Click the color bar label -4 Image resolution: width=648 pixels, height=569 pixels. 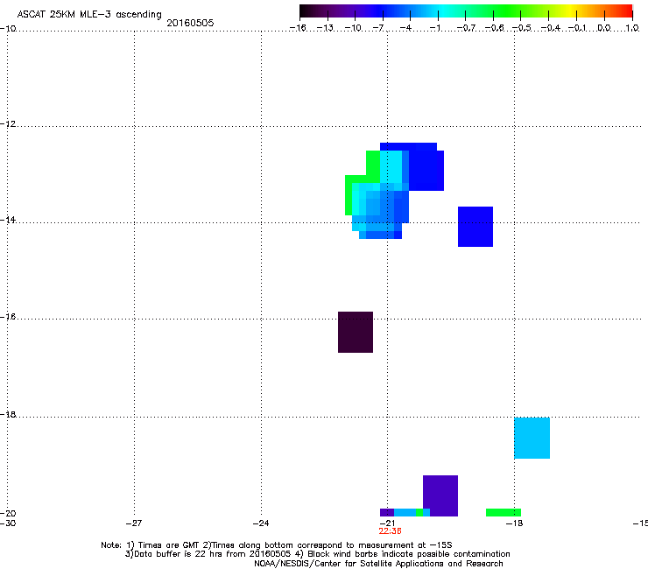[405, 28]
